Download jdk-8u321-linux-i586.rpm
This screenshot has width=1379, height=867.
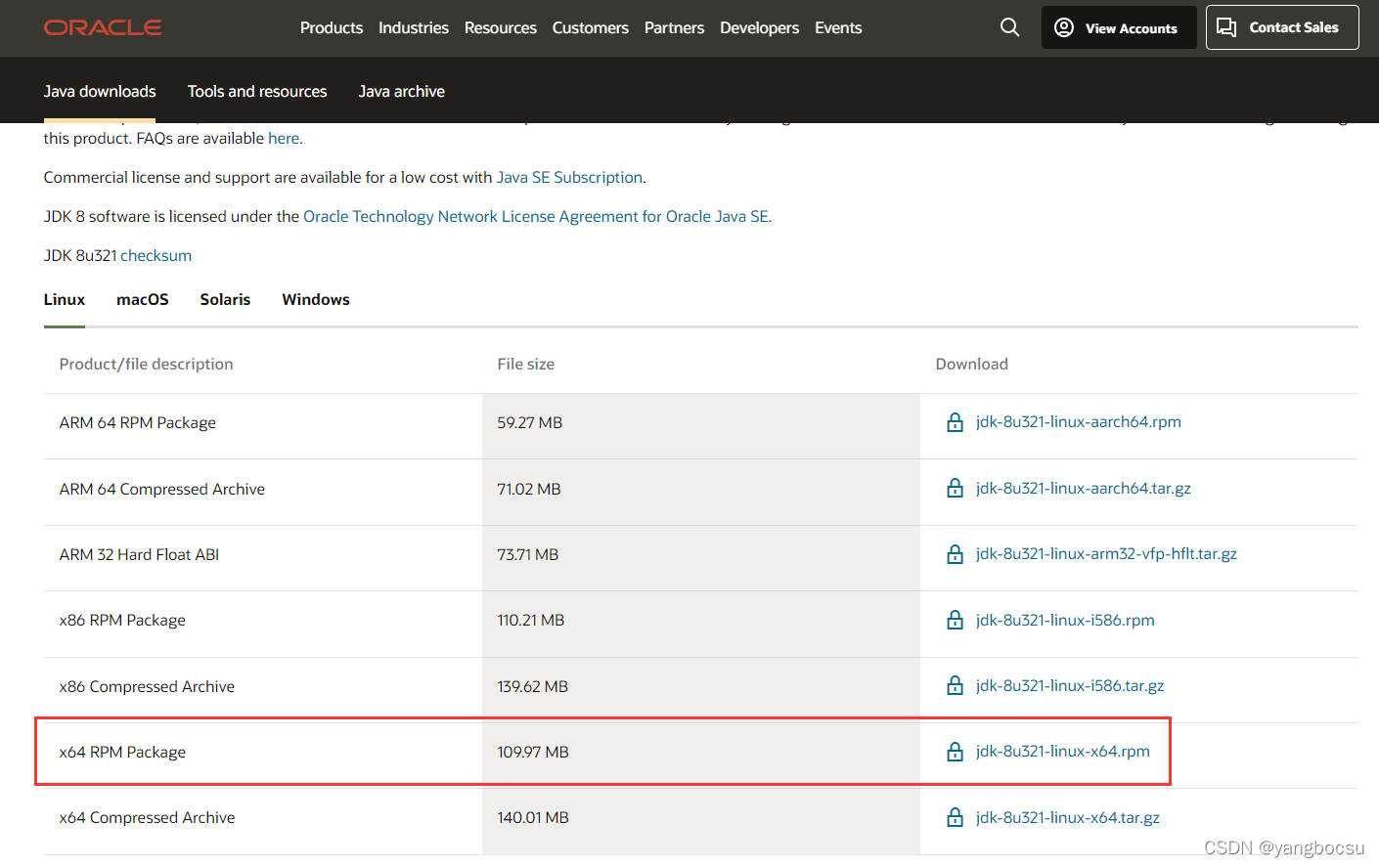pyautogui.click(x=1065, y=620)
